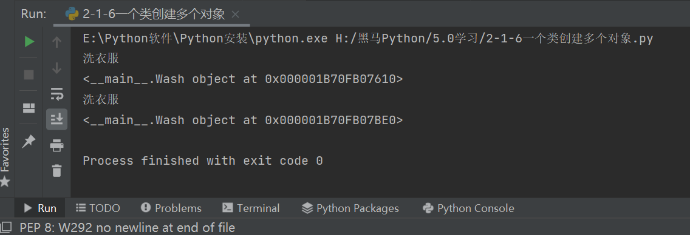The width and height of the screenshot is (690, 235).
Task: Click the green Rerun play icon
Action: (29, 42)
